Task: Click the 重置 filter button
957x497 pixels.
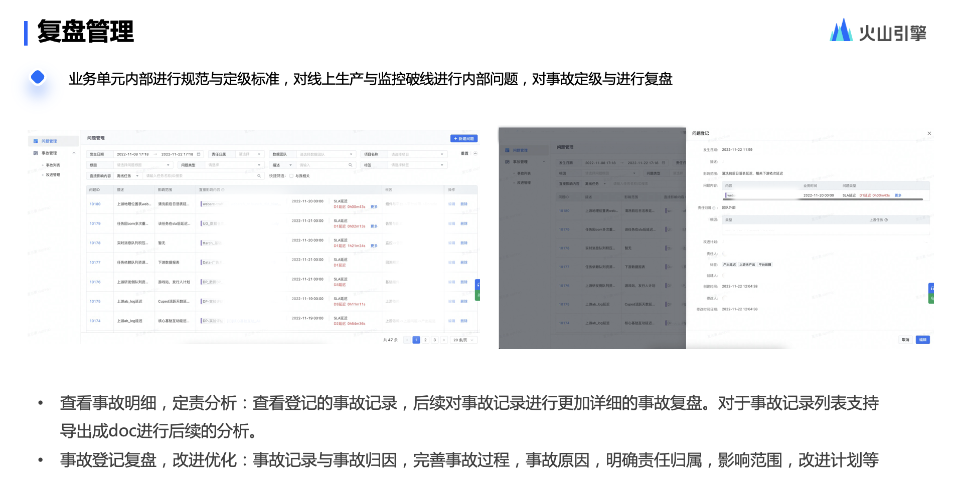Action: click(464, 154)
